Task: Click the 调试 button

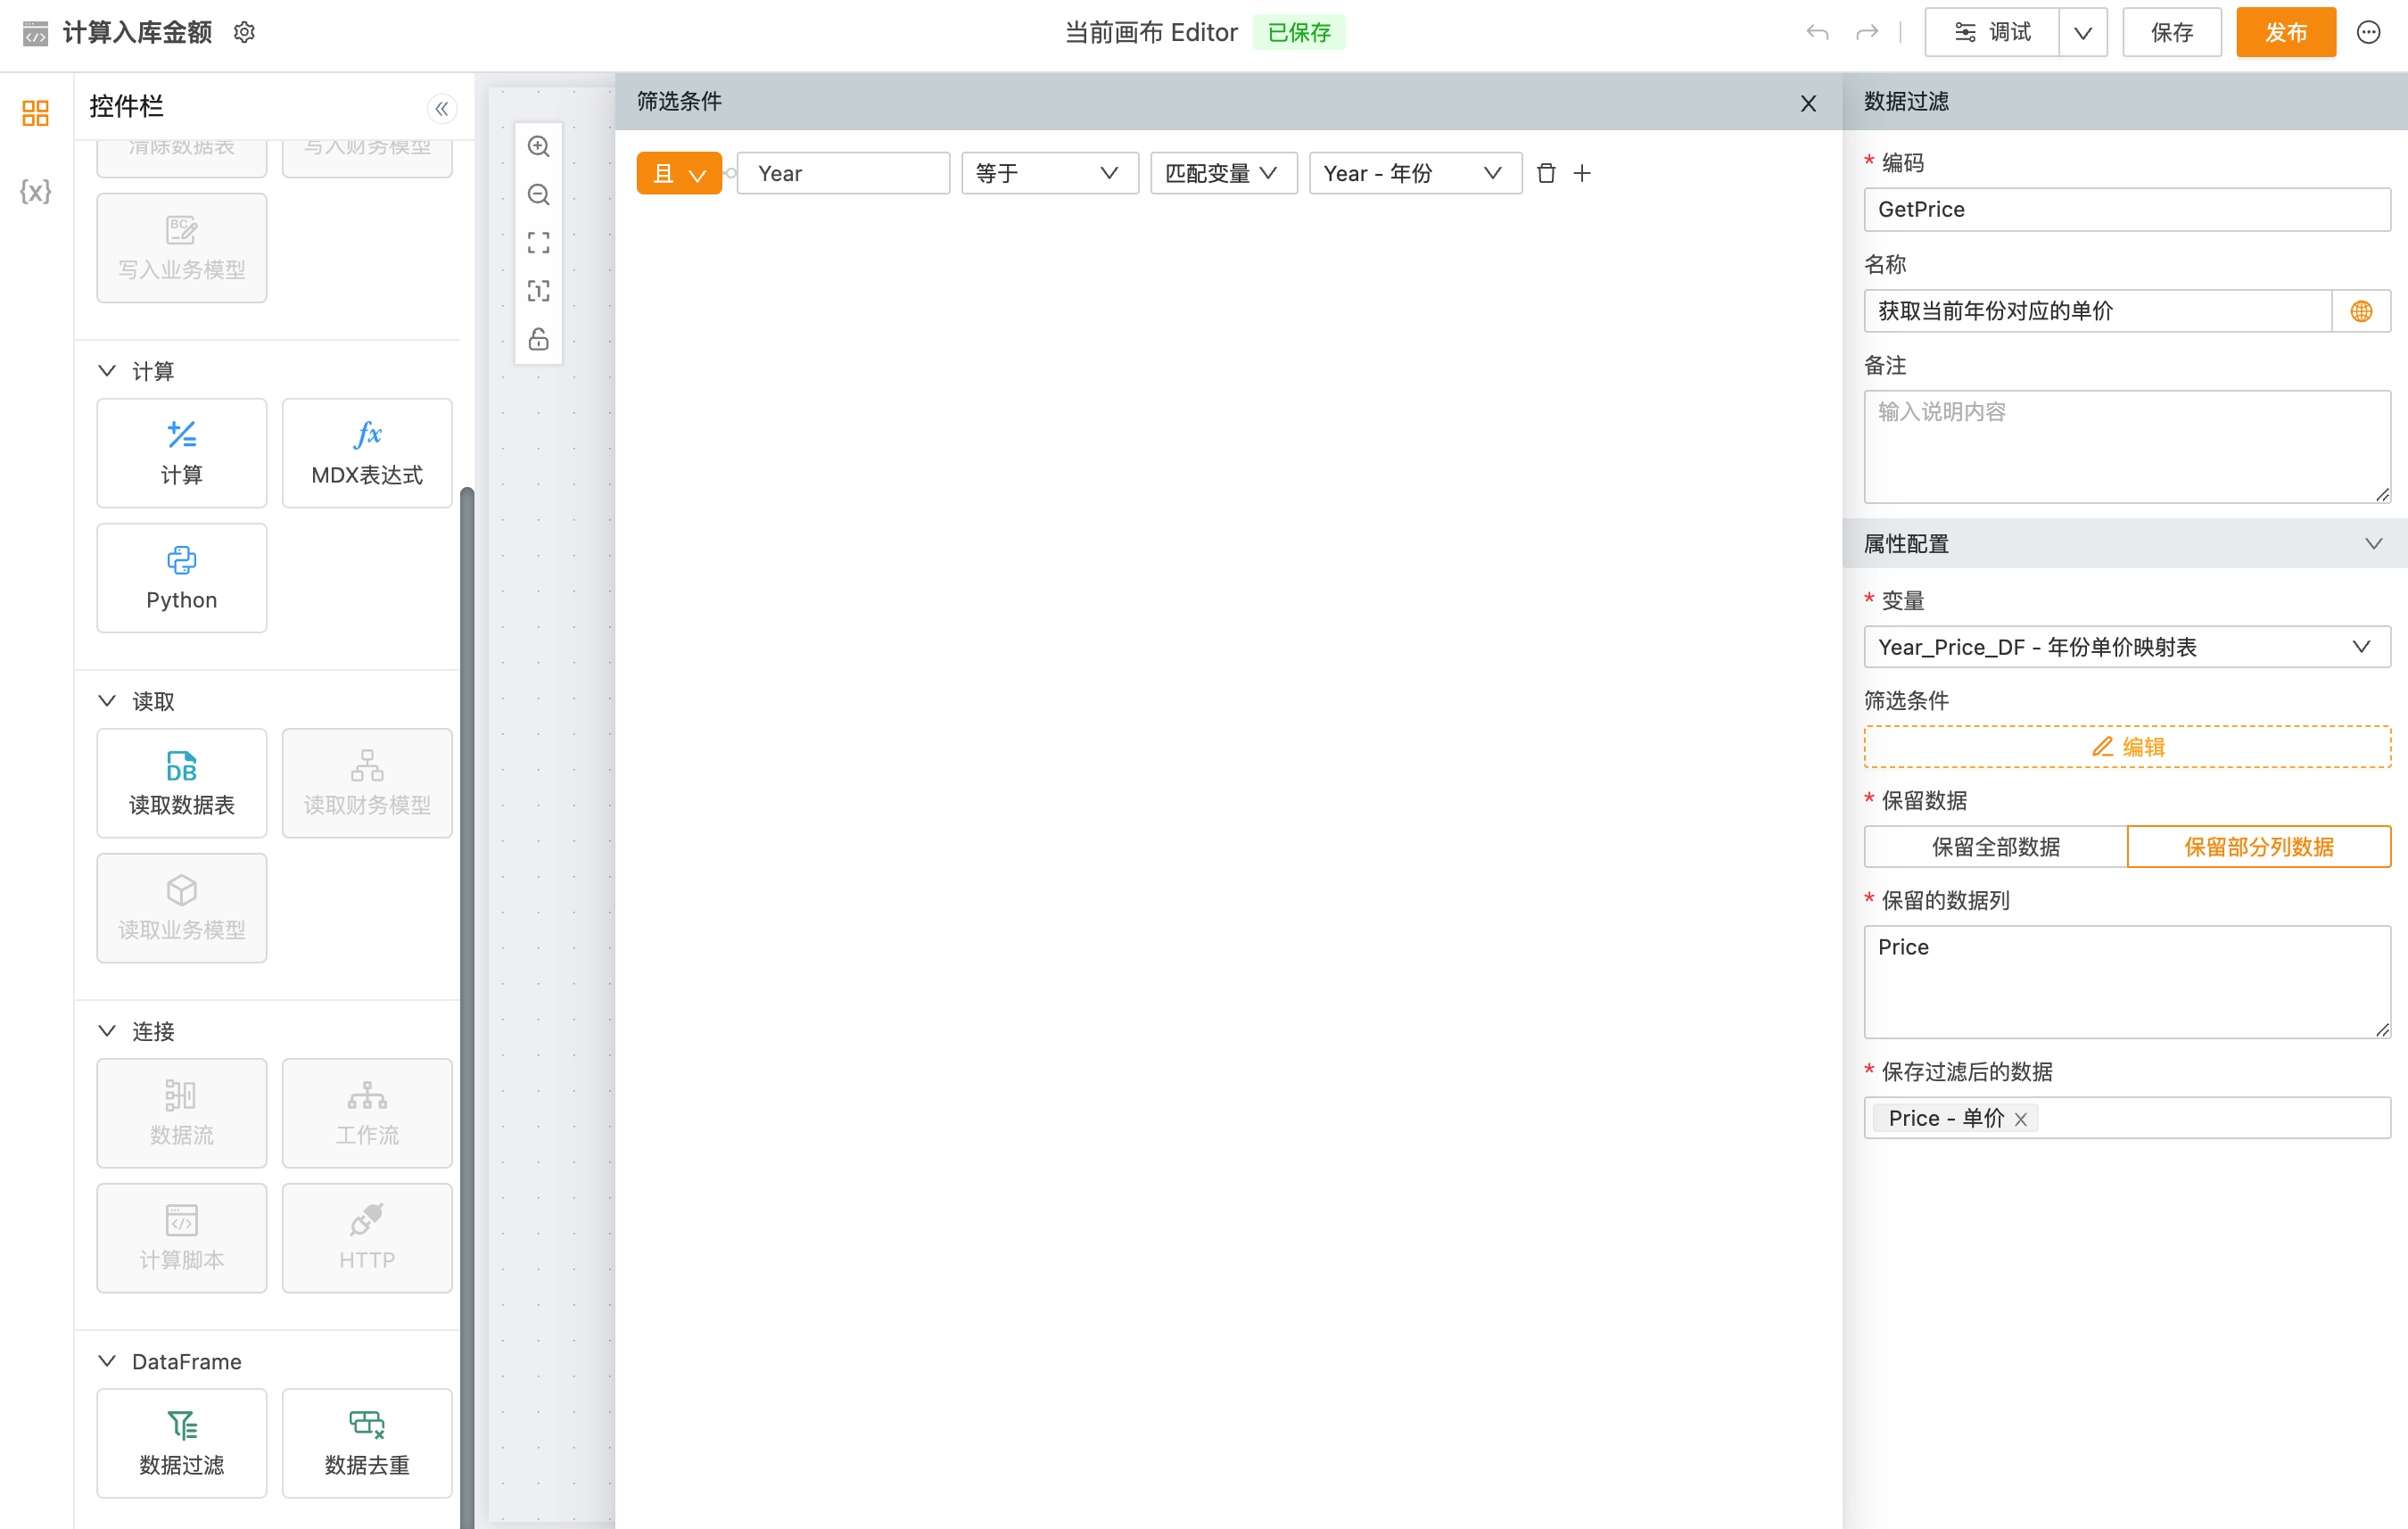Action: [x=1992, y=32]
